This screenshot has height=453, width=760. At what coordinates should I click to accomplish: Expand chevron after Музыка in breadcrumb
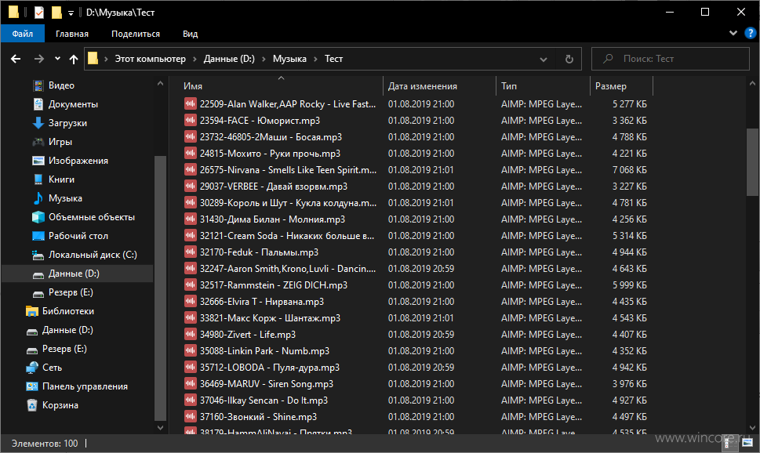(x=315, y=59)
